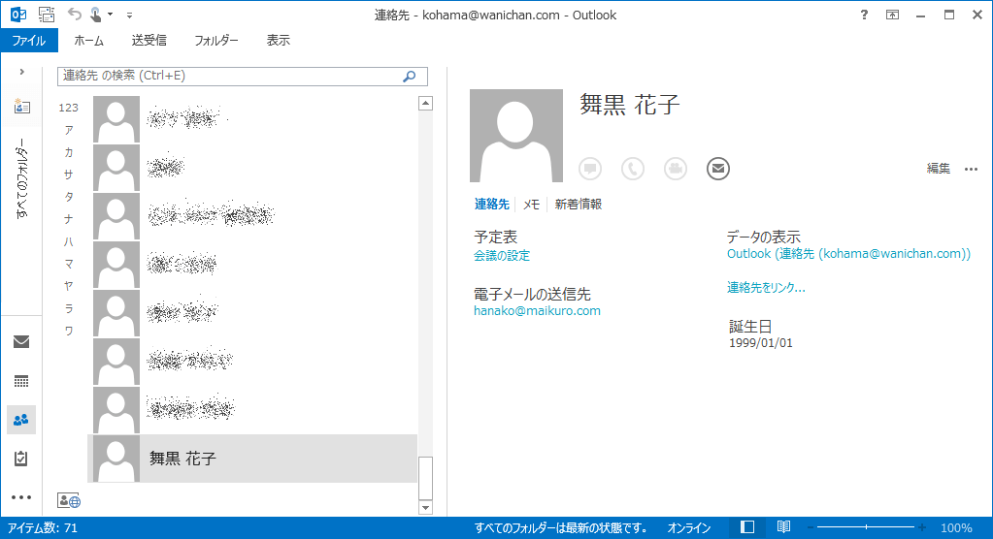Switch to the メモ tab
Image resolution: width=993 pixels, height=539 pixels.
point(531,205)
